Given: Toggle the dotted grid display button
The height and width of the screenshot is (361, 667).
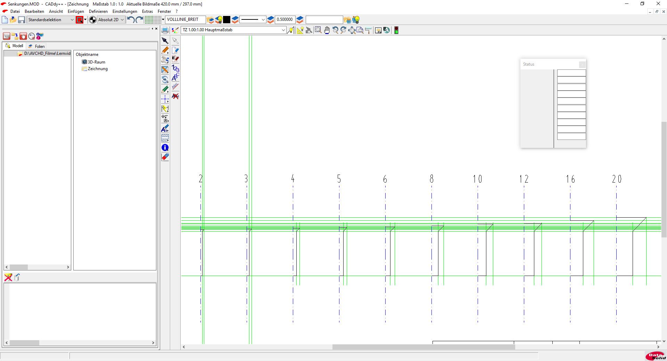Looking at the screenshot, I should pos(152,20).
